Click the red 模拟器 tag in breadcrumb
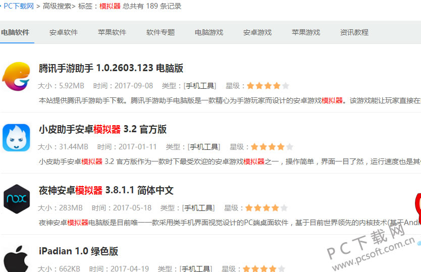 click(110, 6)
